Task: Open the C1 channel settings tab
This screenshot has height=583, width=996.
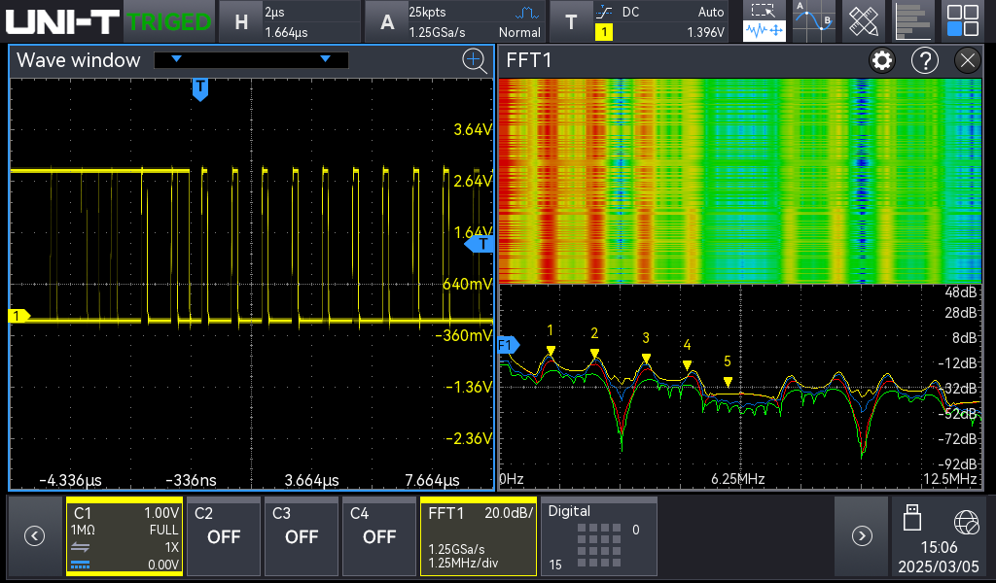Action: 124,535
